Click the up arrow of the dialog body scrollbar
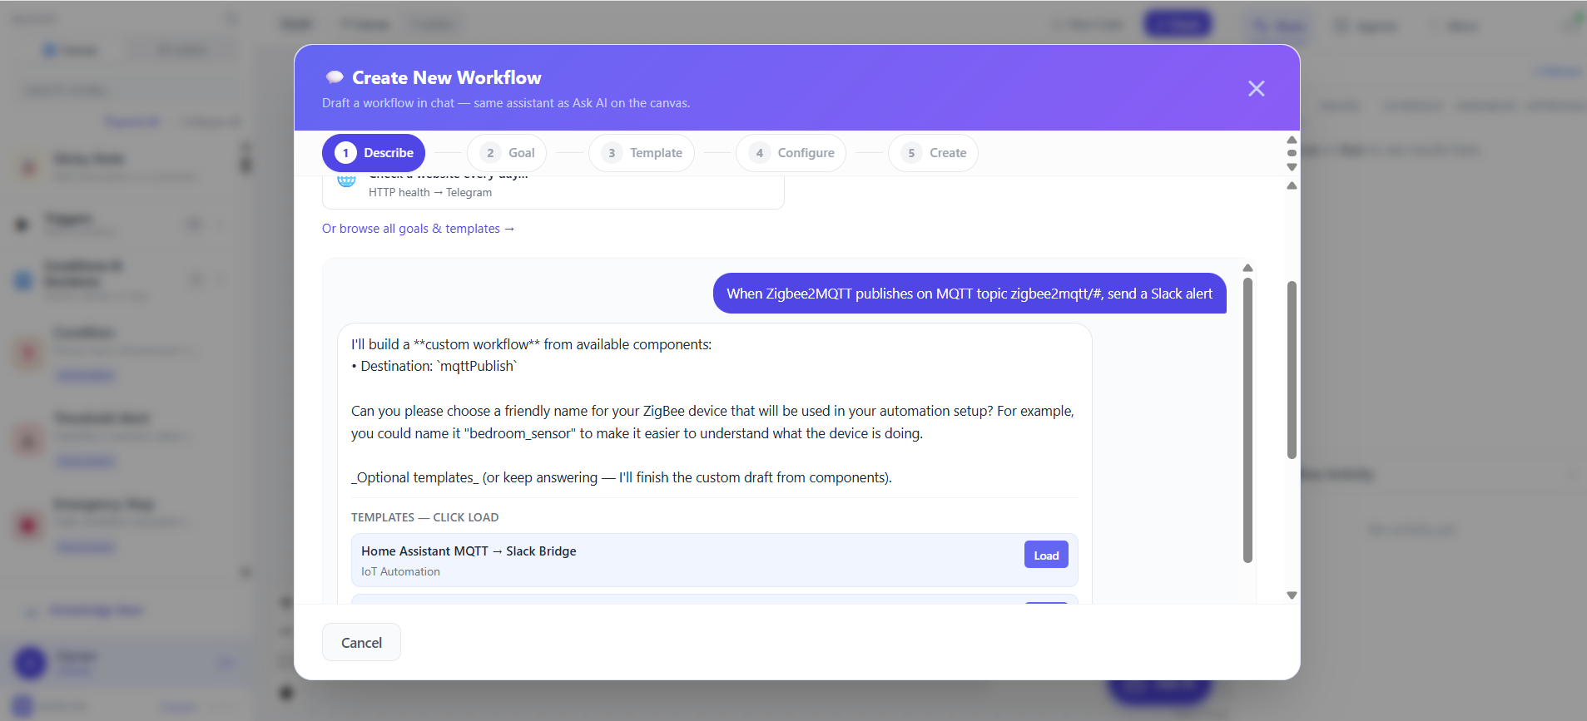The width and height of the screenshot is (1587, 721). pyautogui.click(x=1292, y=185)
